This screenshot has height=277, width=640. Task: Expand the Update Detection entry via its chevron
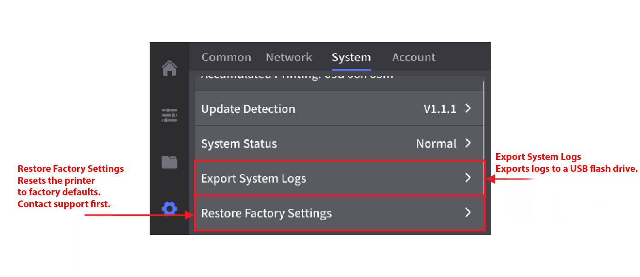tap(468, 109)
